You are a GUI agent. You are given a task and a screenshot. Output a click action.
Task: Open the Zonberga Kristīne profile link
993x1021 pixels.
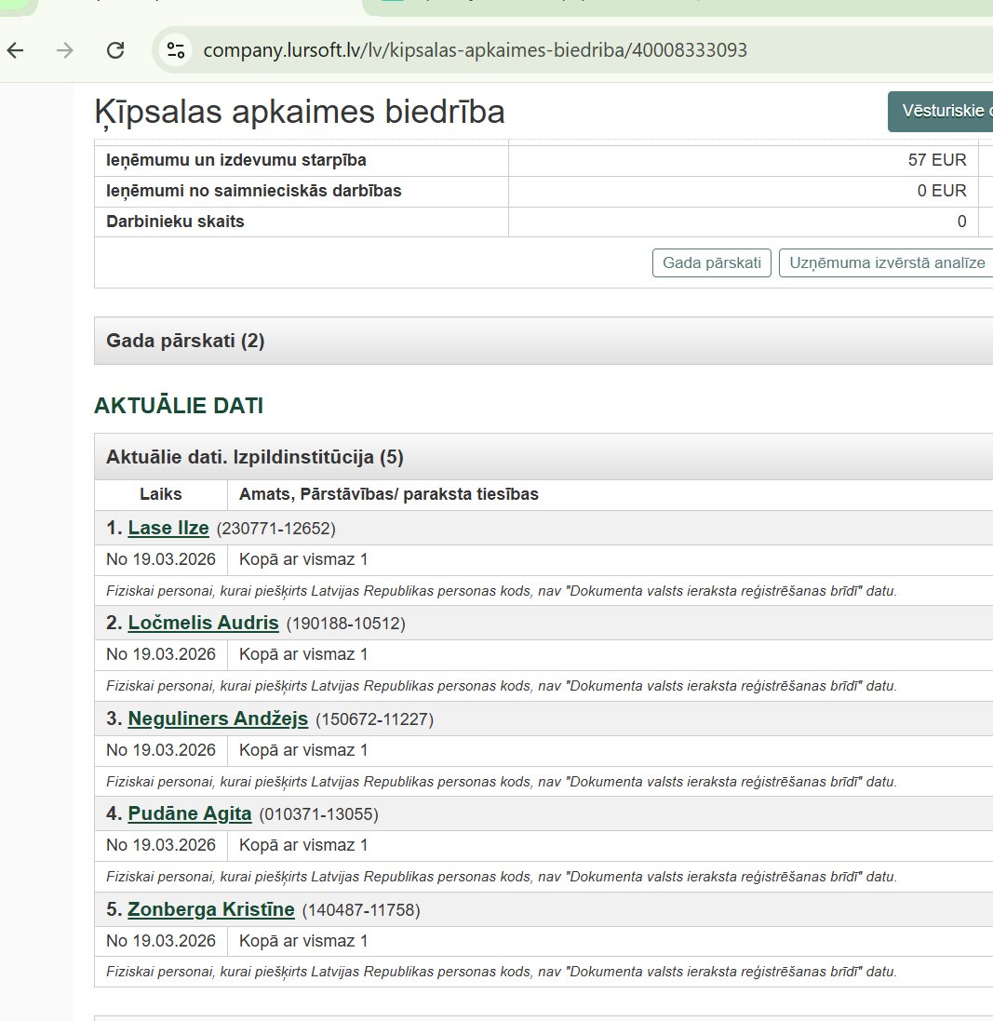coord(211,909)
